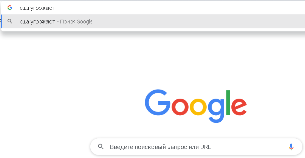Click empty white page area left of logo
The image size is (305, 158).
tap(68, 88)
